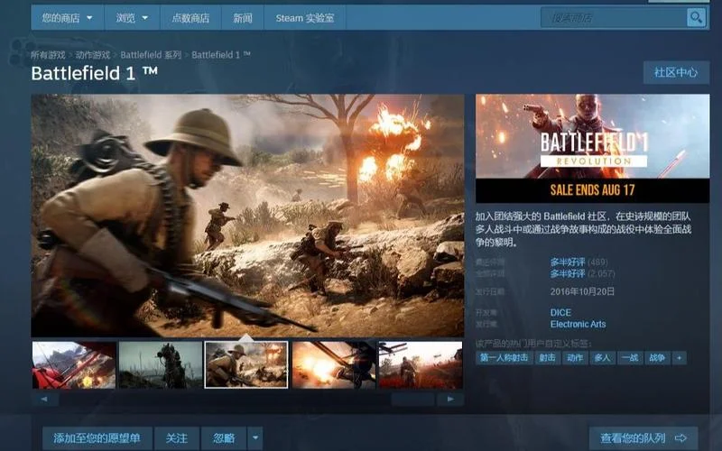Go to the 点数商店 tab
This screenshot has width=722, height=451.
[x=190, y=18]
